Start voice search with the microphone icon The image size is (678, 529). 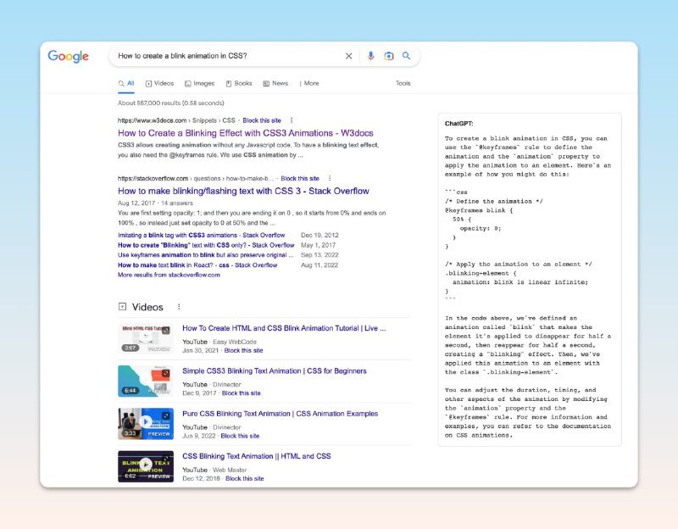tap(370, 55)
